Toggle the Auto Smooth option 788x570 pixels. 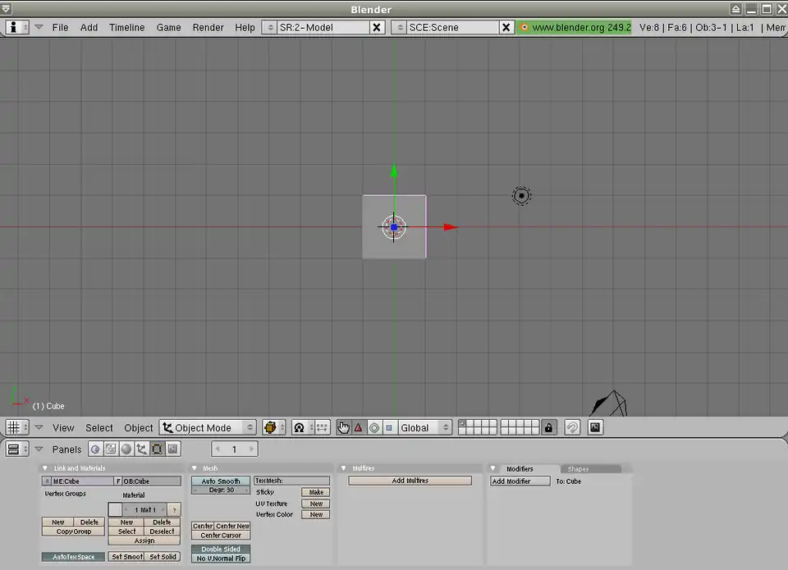pyautogui.click(x=221, y=481)
